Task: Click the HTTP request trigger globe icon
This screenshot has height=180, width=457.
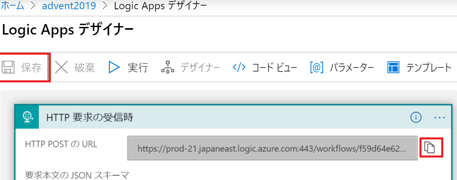Action: pos(27,117)
